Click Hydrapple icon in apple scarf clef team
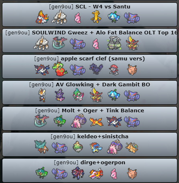Screen dimensions: 179x183 [x=60, y=69]
